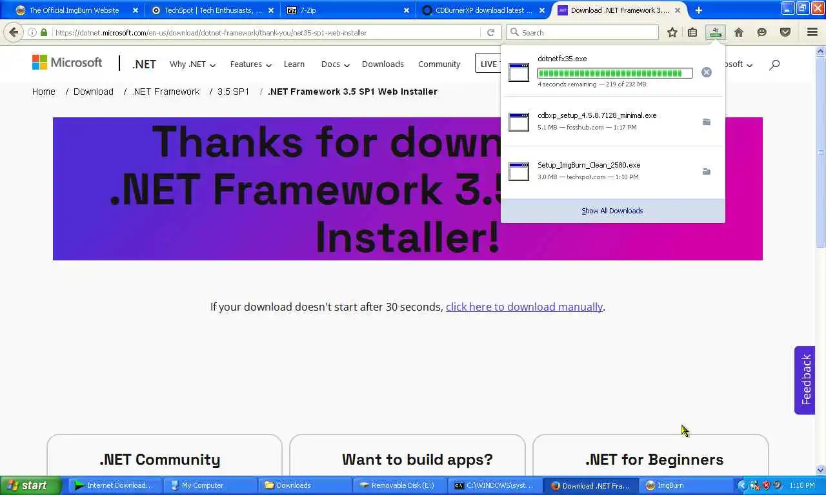Go to .NET Framework breadcrumb link

pos(166,92)
